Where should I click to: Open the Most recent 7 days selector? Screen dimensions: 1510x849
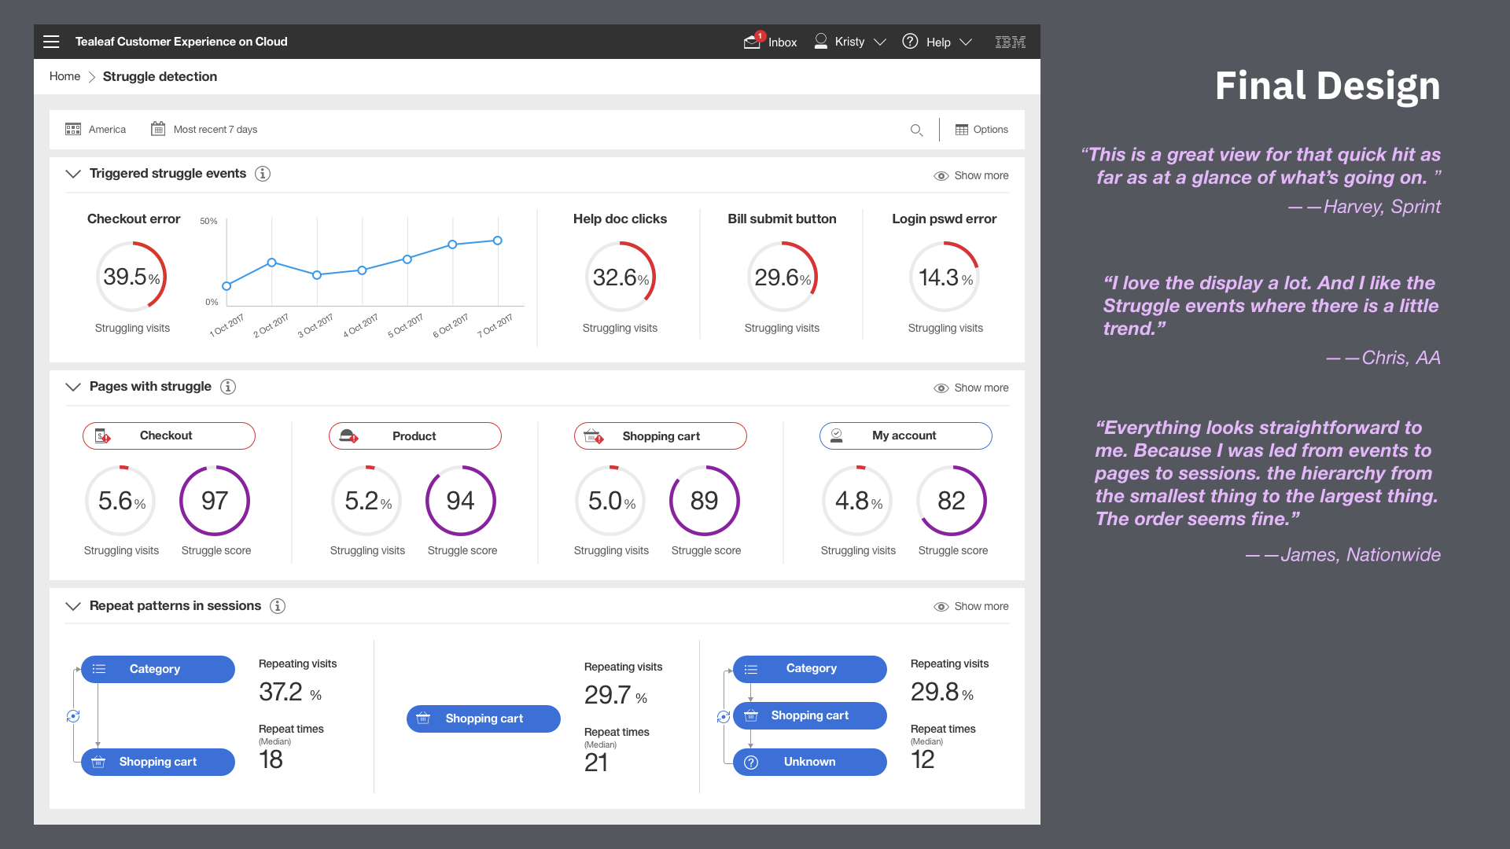[x=204, y=129]
